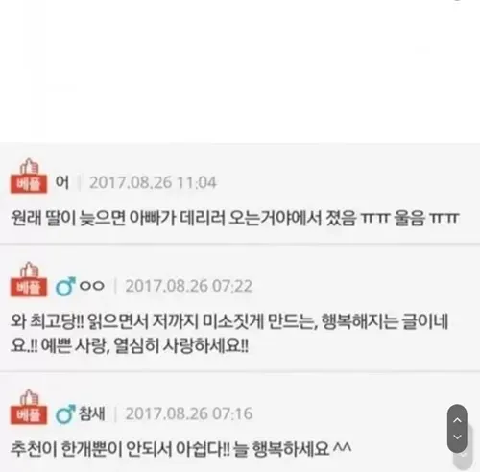Click the thumbs-up icon on 어's comment
The image size is (480, 472).
(x=29, y=167)
